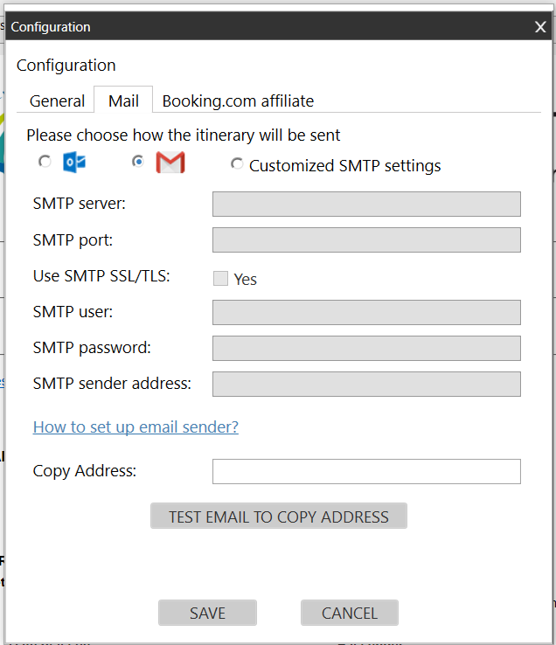Click the SMTP password field
Image resolution: width=556 pixels, height=645 pixels.
pyautogui.click(x=366, y=348)
